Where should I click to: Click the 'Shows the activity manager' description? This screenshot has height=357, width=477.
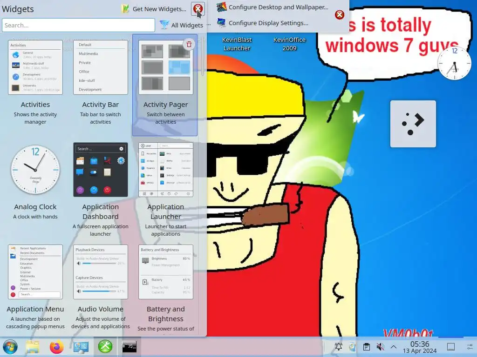coord(35,118)
